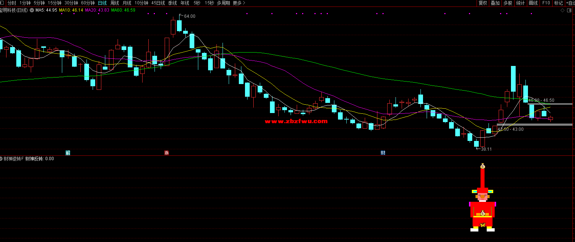The image size is (575, 242).
Task: Open the 统计 statistics tool
Action: pyautogui.click(x=520, y=3)
